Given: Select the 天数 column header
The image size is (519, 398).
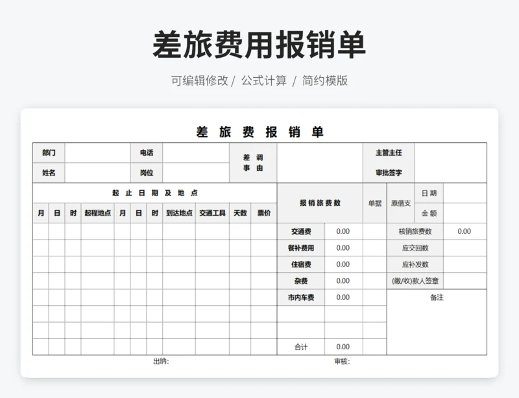Looking at the screenshot, I should (241, 213).
